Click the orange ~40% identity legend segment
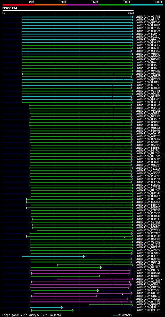 [x=51, y=5]
